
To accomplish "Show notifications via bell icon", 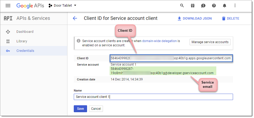I will [224, 6].
